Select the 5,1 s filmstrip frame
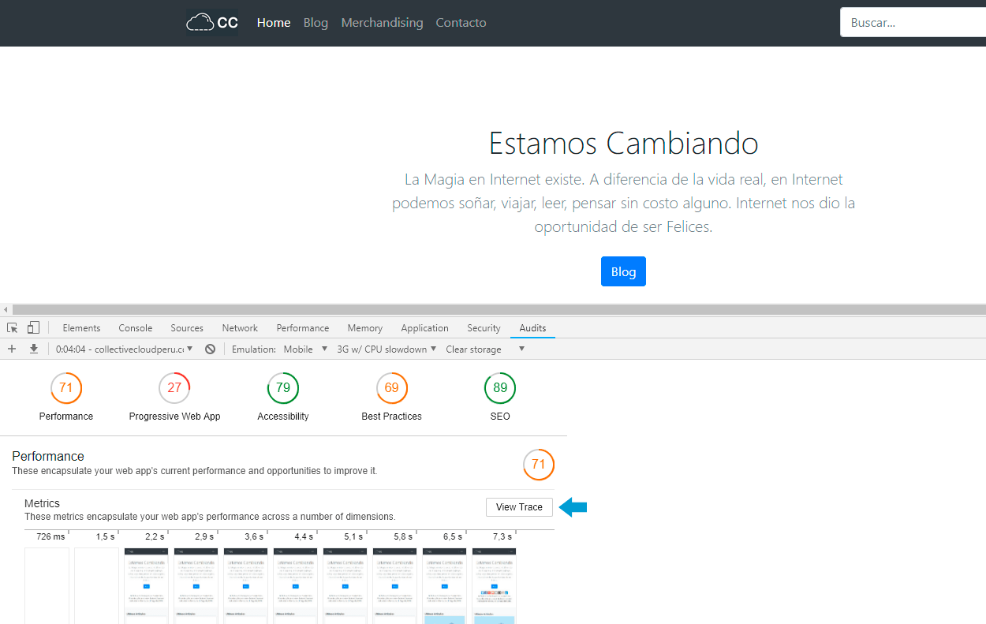 tap(345, 585)
